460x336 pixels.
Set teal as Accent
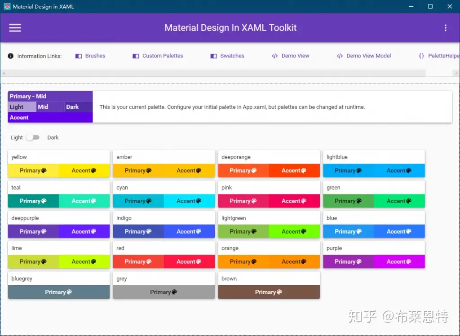[x=84, y=201]
